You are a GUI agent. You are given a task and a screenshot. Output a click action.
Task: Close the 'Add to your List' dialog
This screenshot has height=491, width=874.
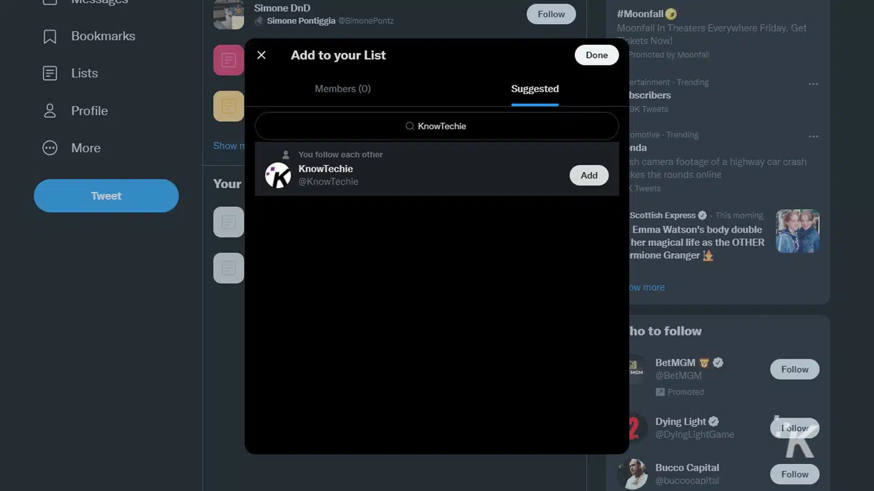[x=261, y=55]
